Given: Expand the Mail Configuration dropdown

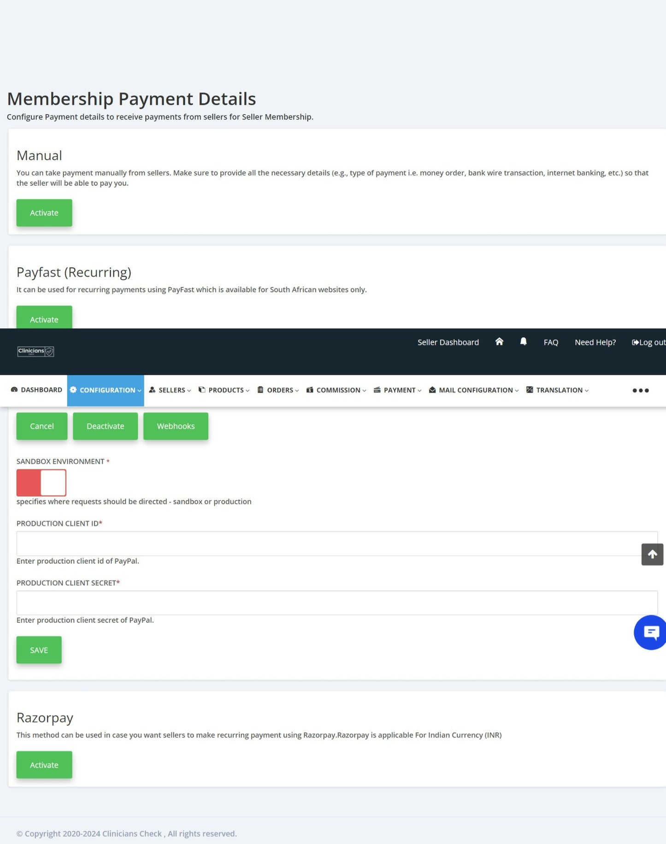Looking at the screenshot, I should pyautogui.click(x=474, y=390).
